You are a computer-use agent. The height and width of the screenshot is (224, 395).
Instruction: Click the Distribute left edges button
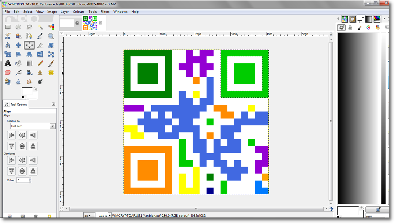tap(11, 160)
